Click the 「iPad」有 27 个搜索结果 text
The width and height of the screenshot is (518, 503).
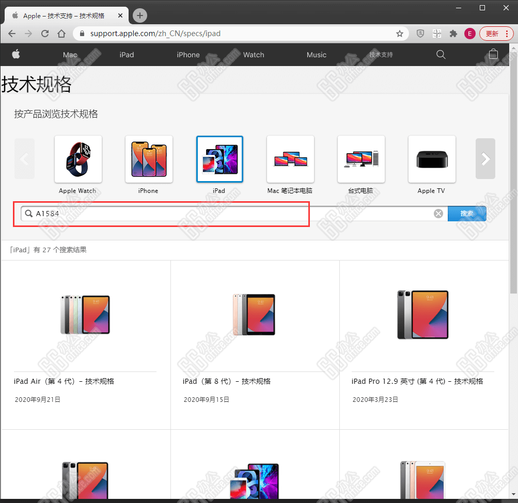48,250
